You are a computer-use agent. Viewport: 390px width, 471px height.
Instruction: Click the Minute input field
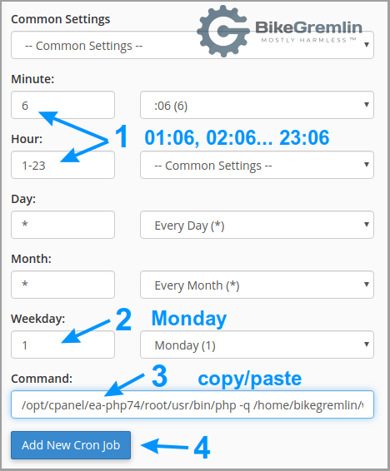62,105
